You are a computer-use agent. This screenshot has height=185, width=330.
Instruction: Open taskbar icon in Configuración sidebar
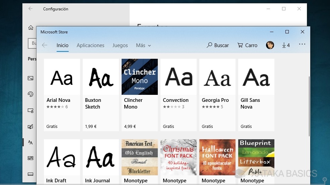[30, 174]
